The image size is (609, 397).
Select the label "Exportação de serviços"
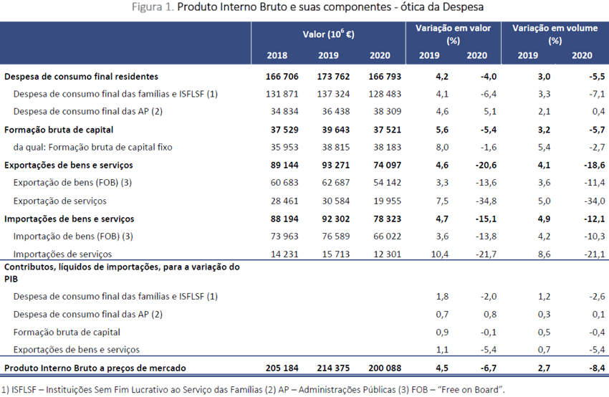coord(59,201)
